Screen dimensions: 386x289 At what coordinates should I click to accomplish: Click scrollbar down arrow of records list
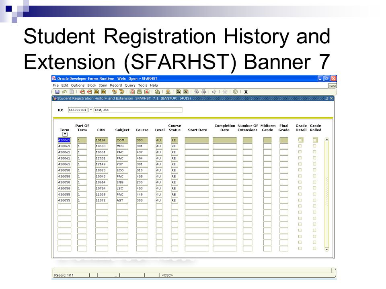[326, 249]
